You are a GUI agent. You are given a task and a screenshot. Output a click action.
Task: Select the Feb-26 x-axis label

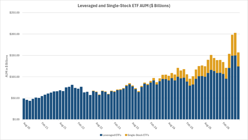(226, 126)
